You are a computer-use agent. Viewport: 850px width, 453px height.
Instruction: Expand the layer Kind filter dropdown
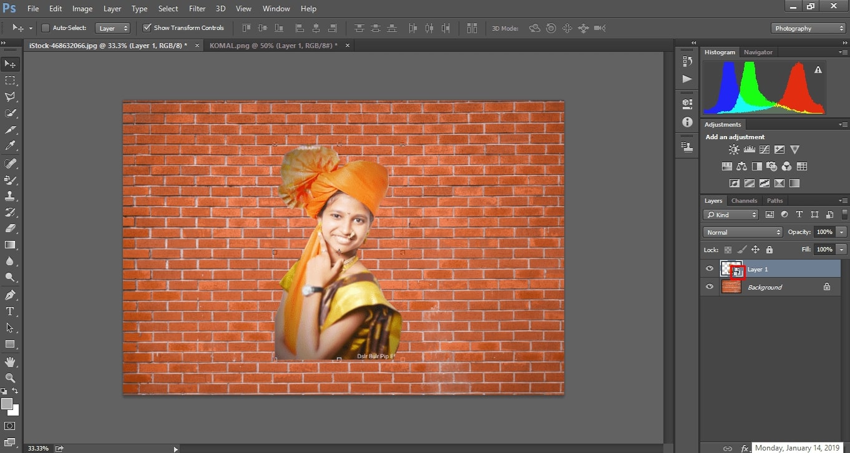[731, 215]
